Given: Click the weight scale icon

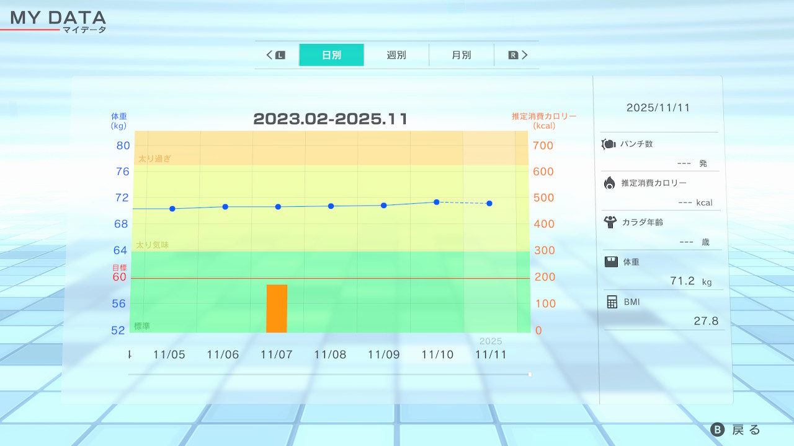Looking at the screenshot, I should pyautogui.click(x=611, y=261).
